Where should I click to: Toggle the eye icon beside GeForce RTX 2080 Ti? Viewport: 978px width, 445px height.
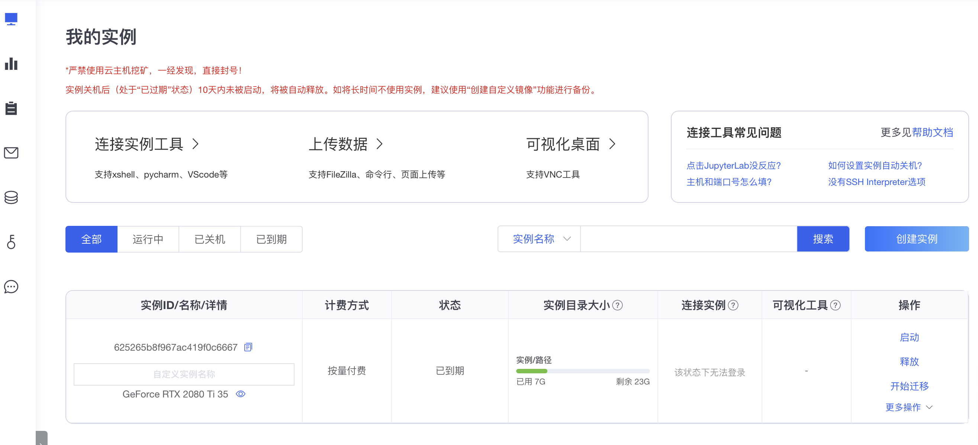point(241,394)
